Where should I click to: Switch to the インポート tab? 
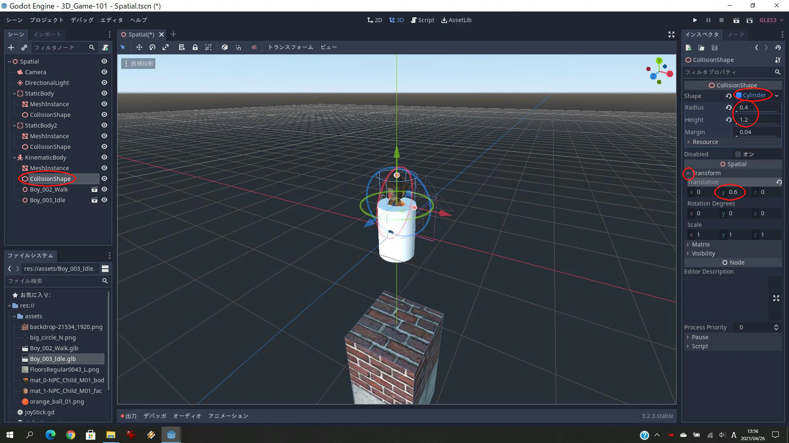point(47,34)
